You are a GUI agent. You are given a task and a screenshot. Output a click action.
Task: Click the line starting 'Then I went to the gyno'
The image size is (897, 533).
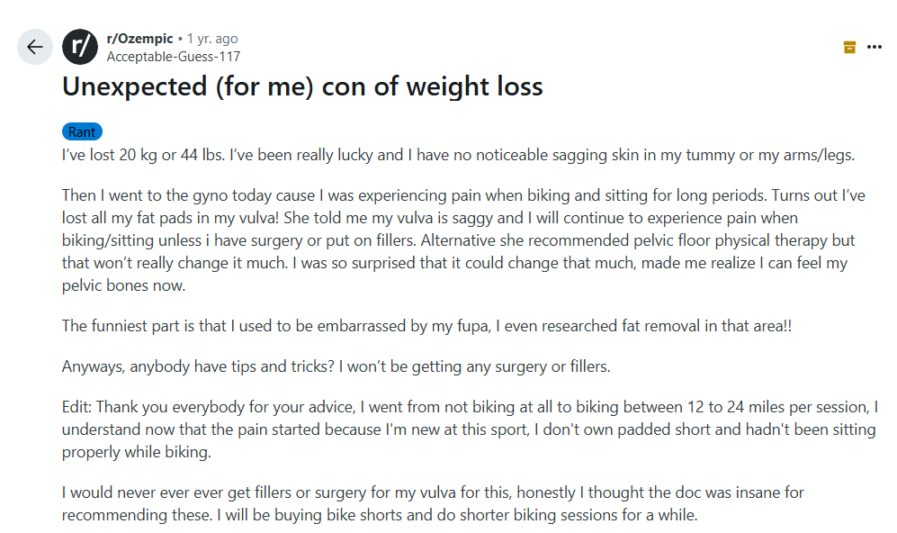click(x=463, y=195)
